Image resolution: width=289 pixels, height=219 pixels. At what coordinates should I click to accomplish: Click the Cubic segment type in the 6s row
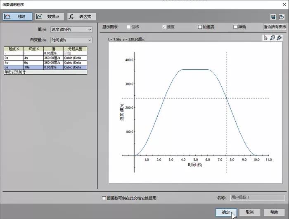[x=75, y=67]
